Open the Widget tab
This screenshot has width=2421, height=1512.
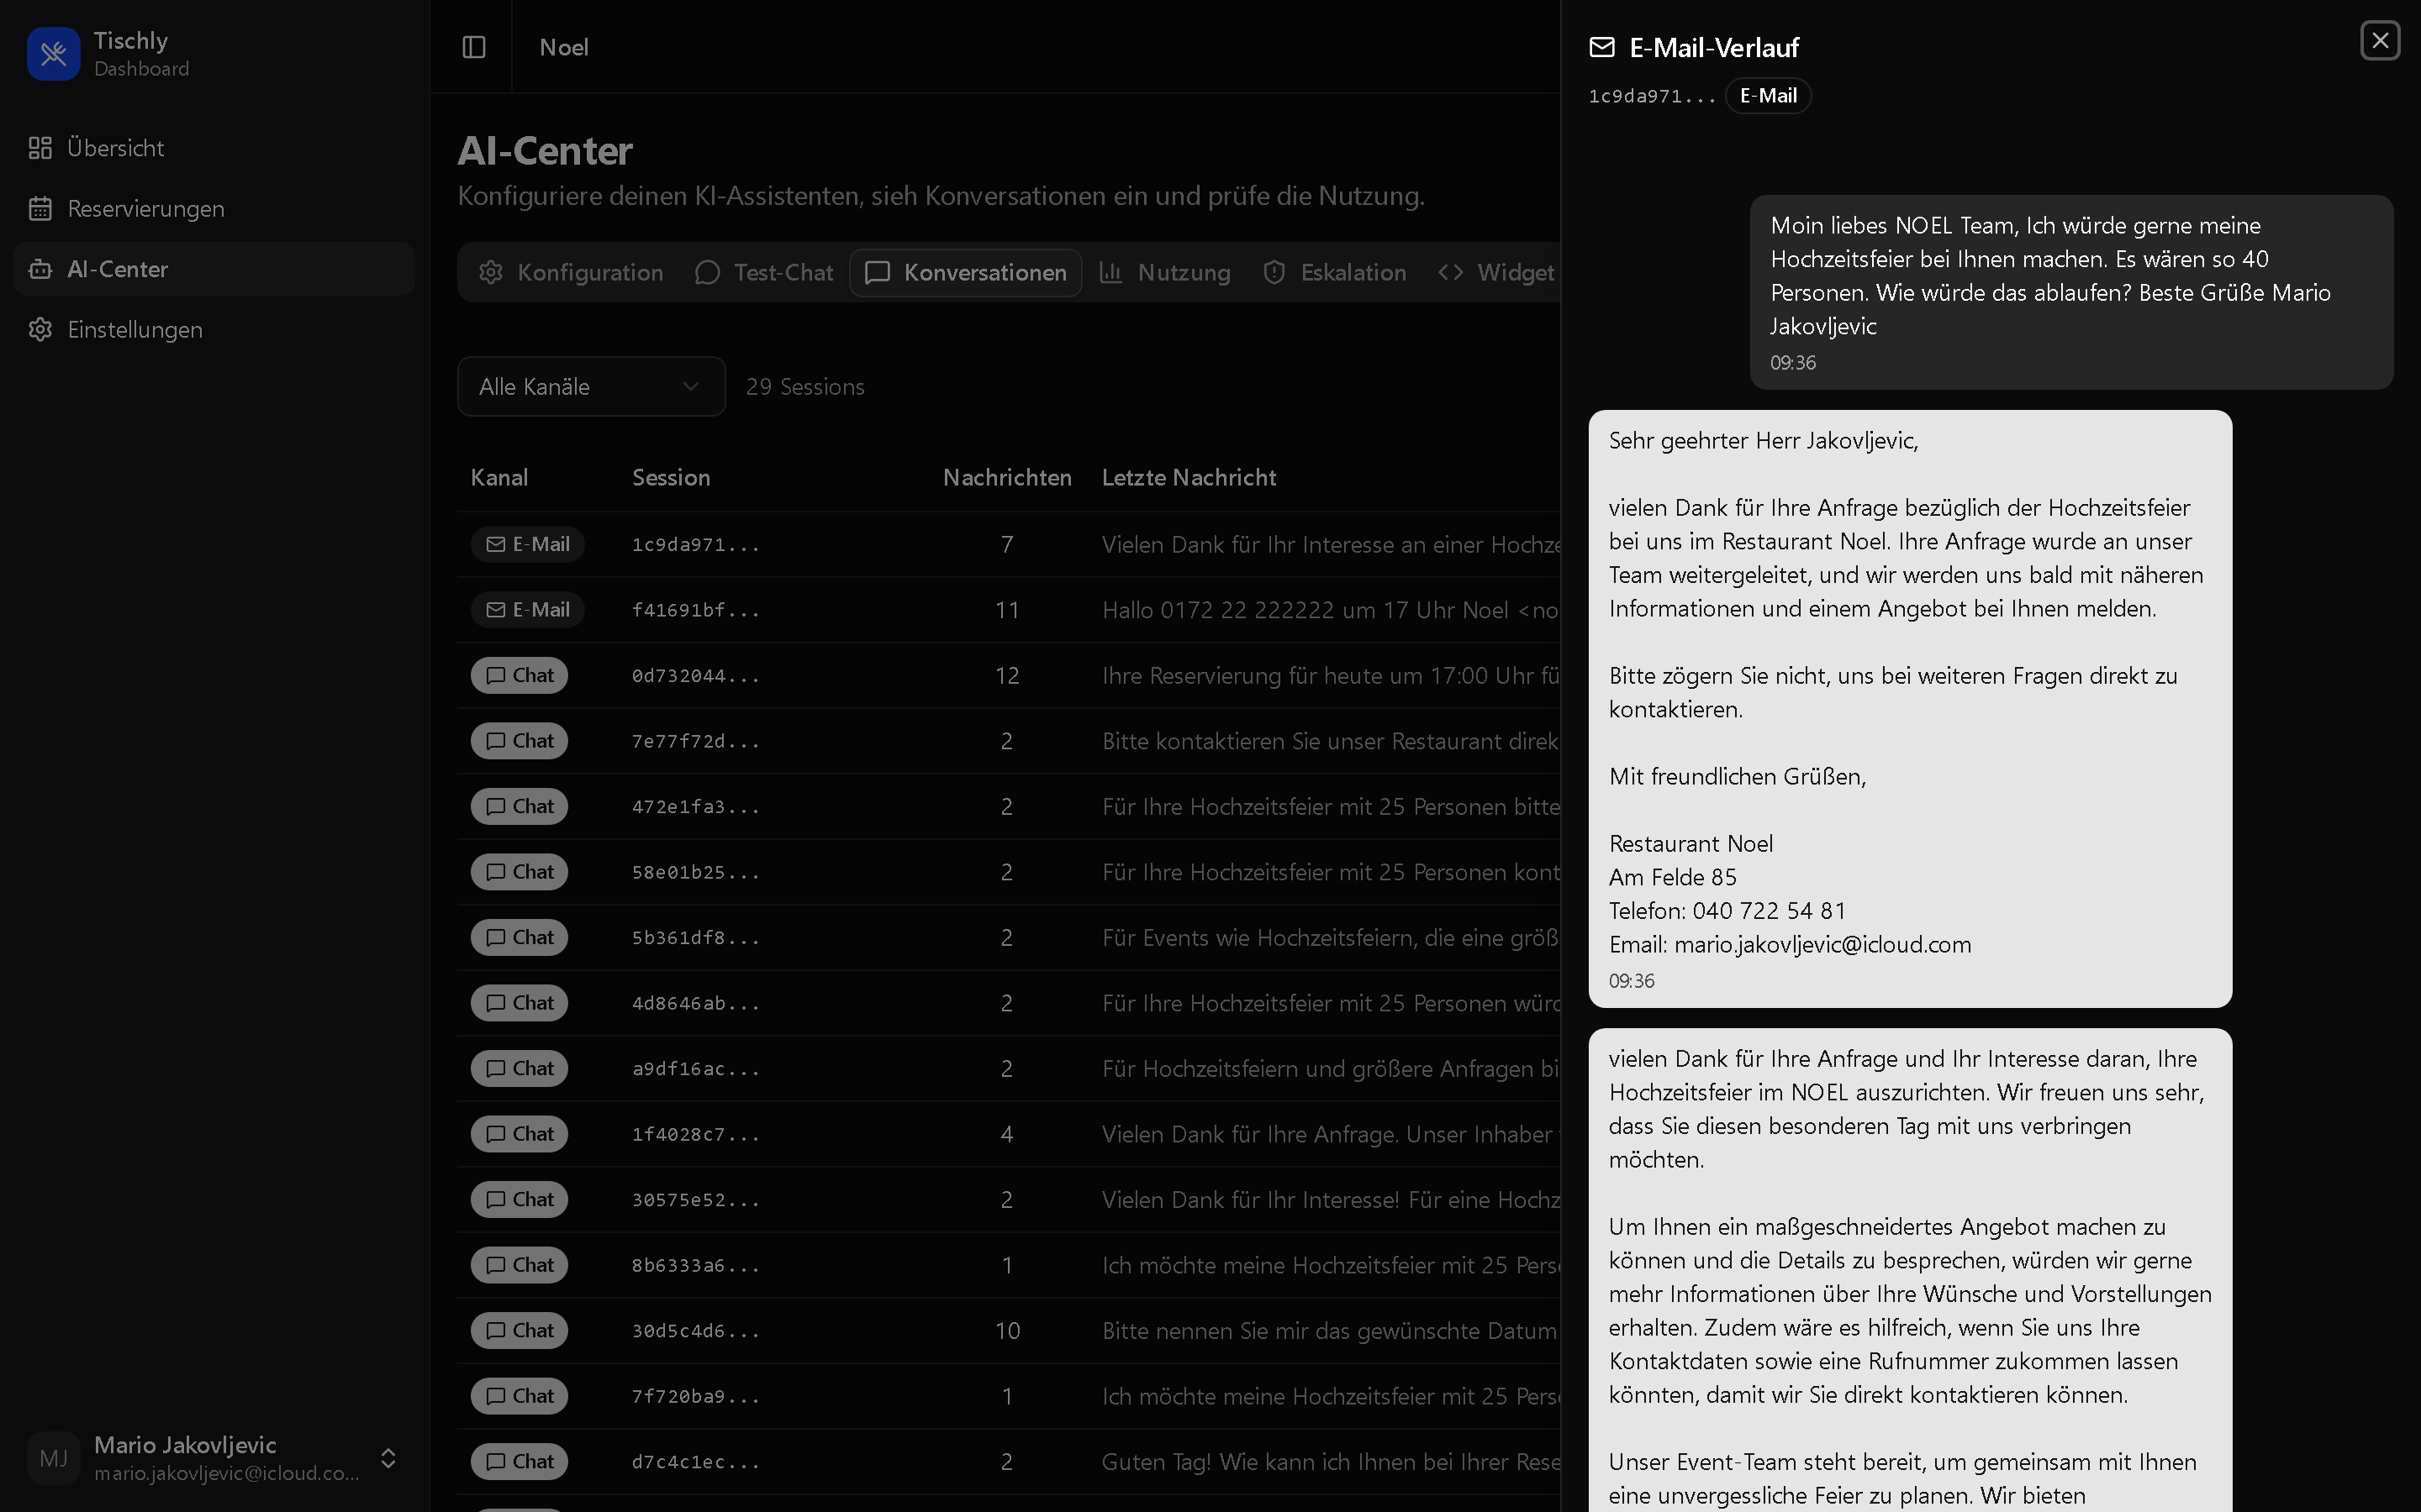pyautogui.click(x=1496, y=273)
